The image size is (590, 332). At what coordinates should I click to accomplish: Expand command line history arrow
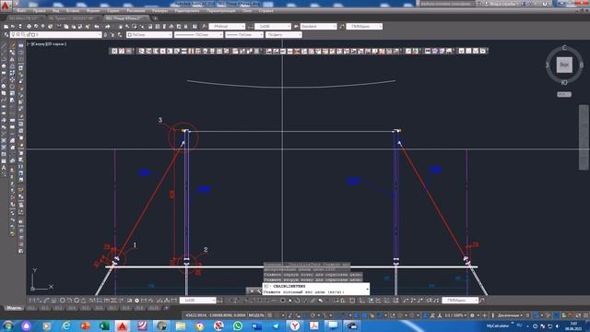click(367, 289)
